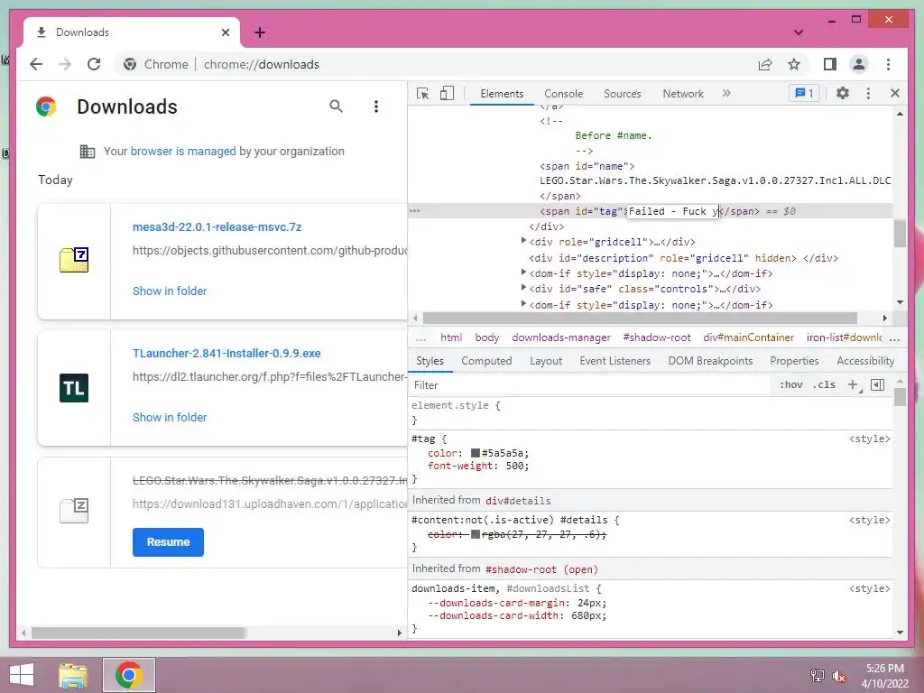Viewport: 924px width, 693px height.
Task: Select div#mainContainer in the breadcrumb trail
Action: (x=748, y=337)
